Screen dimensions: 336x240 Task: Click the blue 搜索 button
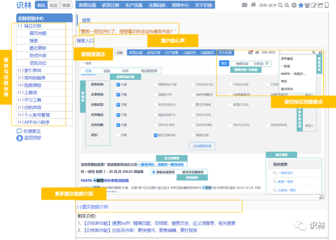224,64
